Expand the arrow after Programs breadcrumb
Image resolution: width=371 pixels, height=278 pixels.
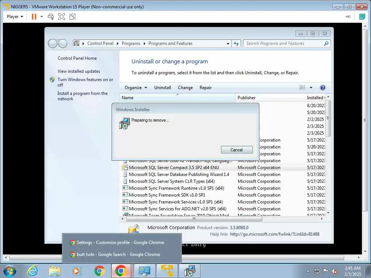click(144, 43)
